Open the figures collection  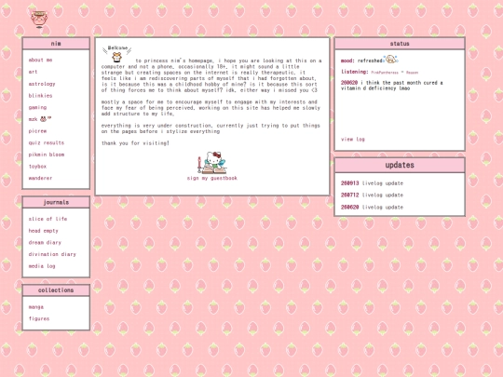[39, 318]
